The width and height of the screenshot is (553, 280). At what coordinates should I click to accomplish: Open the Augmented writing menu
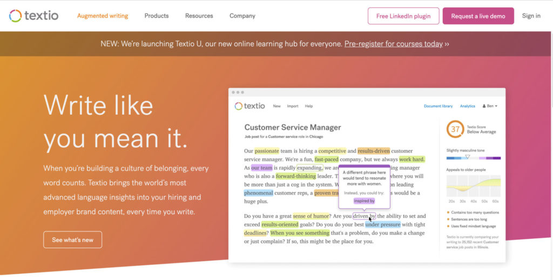point(103,16)
